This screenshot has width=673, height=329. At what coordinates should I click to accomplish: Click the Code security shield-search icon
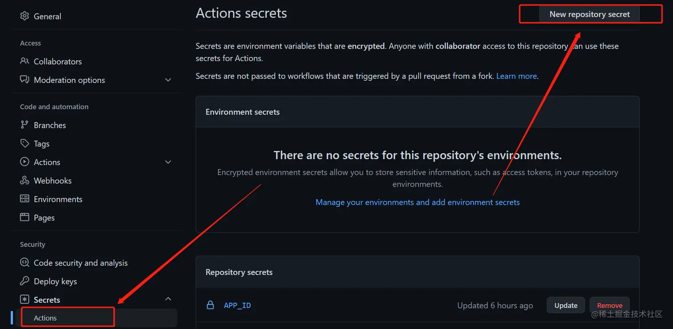pos(24,263)
